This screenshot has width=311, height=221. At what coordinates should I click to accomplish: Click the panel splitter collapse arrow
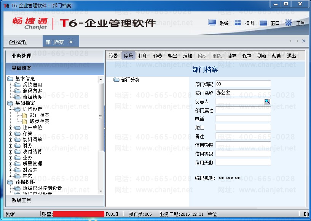point(105,128)
